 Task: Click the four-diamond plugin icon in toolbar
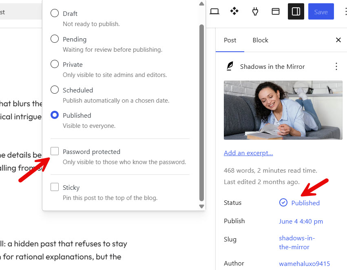coord(234,11)
